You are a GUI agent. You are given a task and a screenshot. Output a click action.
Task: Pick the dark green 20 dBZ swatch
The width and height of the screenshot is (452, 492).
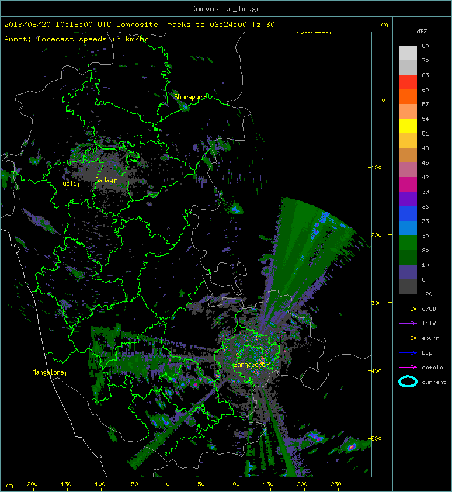pyautogui.click(x=408, y=257)
